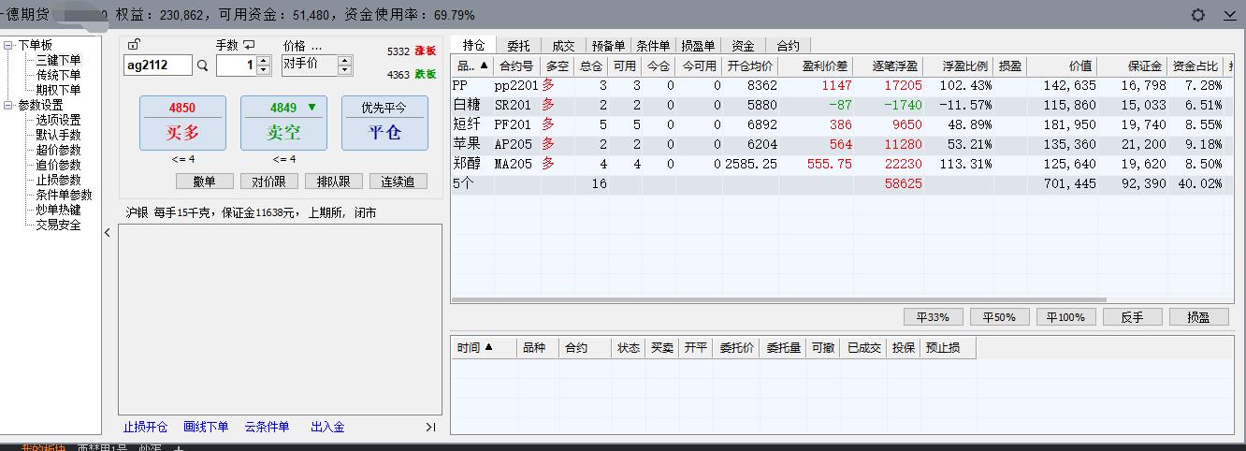The image size is (1246, 451).
Task: Select 默认手数 in the tree
Action: tap(58, 135)
